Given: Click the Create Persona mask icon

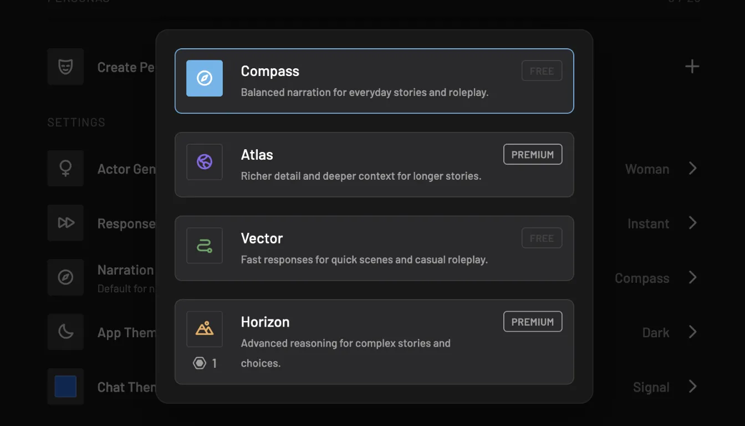Looking at the screenshot, I should (x=65, y=67).
